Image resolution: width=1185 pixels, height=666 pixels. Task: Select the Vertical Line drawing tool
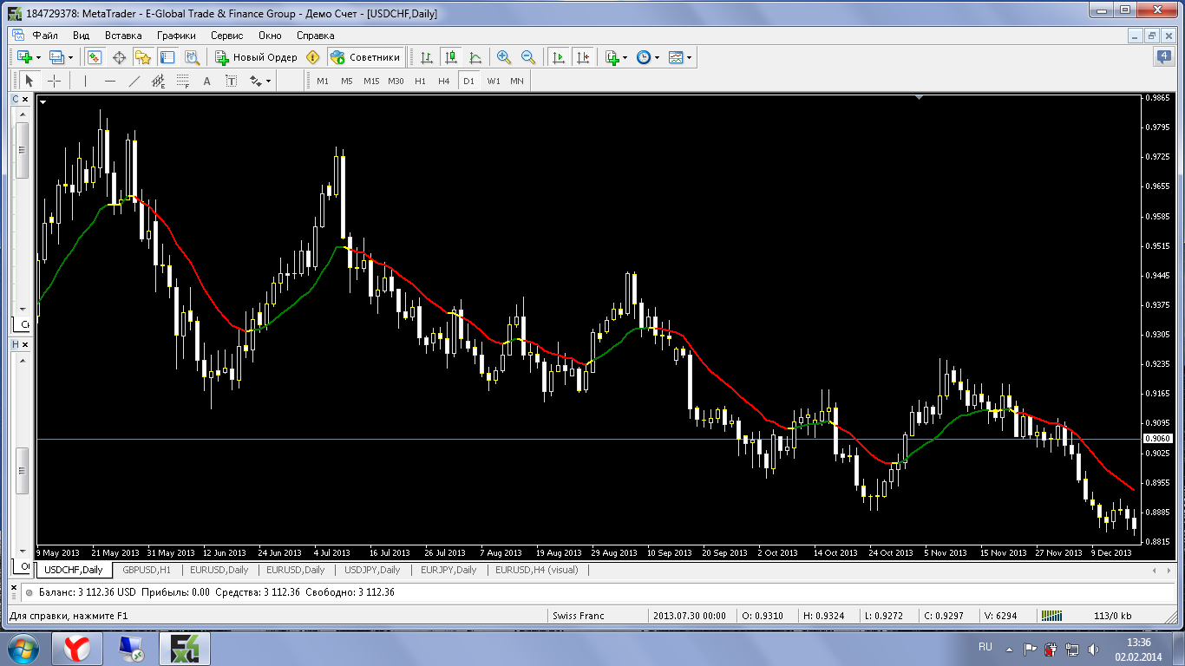(85, 81)
